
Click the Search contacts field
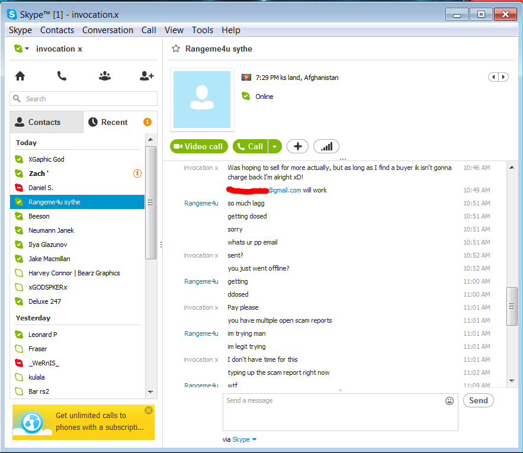point(84,99)
